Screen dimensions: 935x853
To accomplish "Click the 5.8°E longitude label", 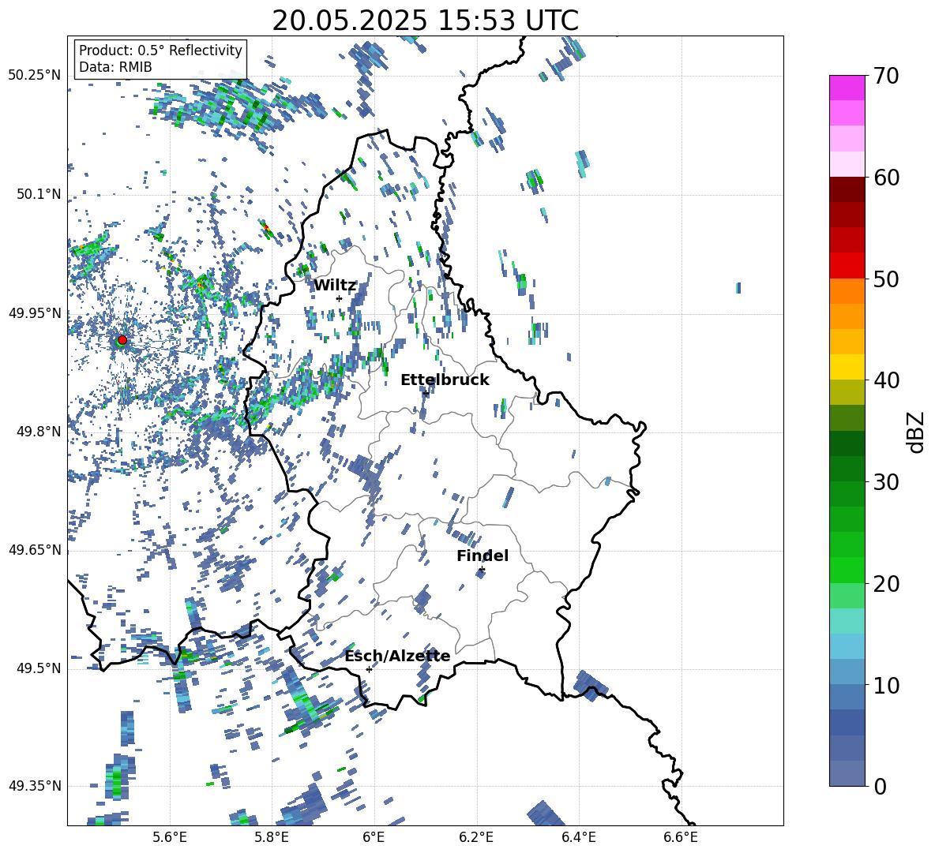I will point(272,837).
